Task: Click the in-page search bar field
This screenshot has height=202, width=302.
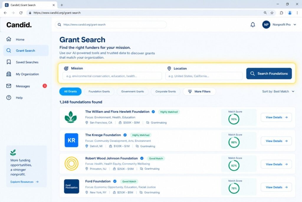Action: click(x=111, y=25)
